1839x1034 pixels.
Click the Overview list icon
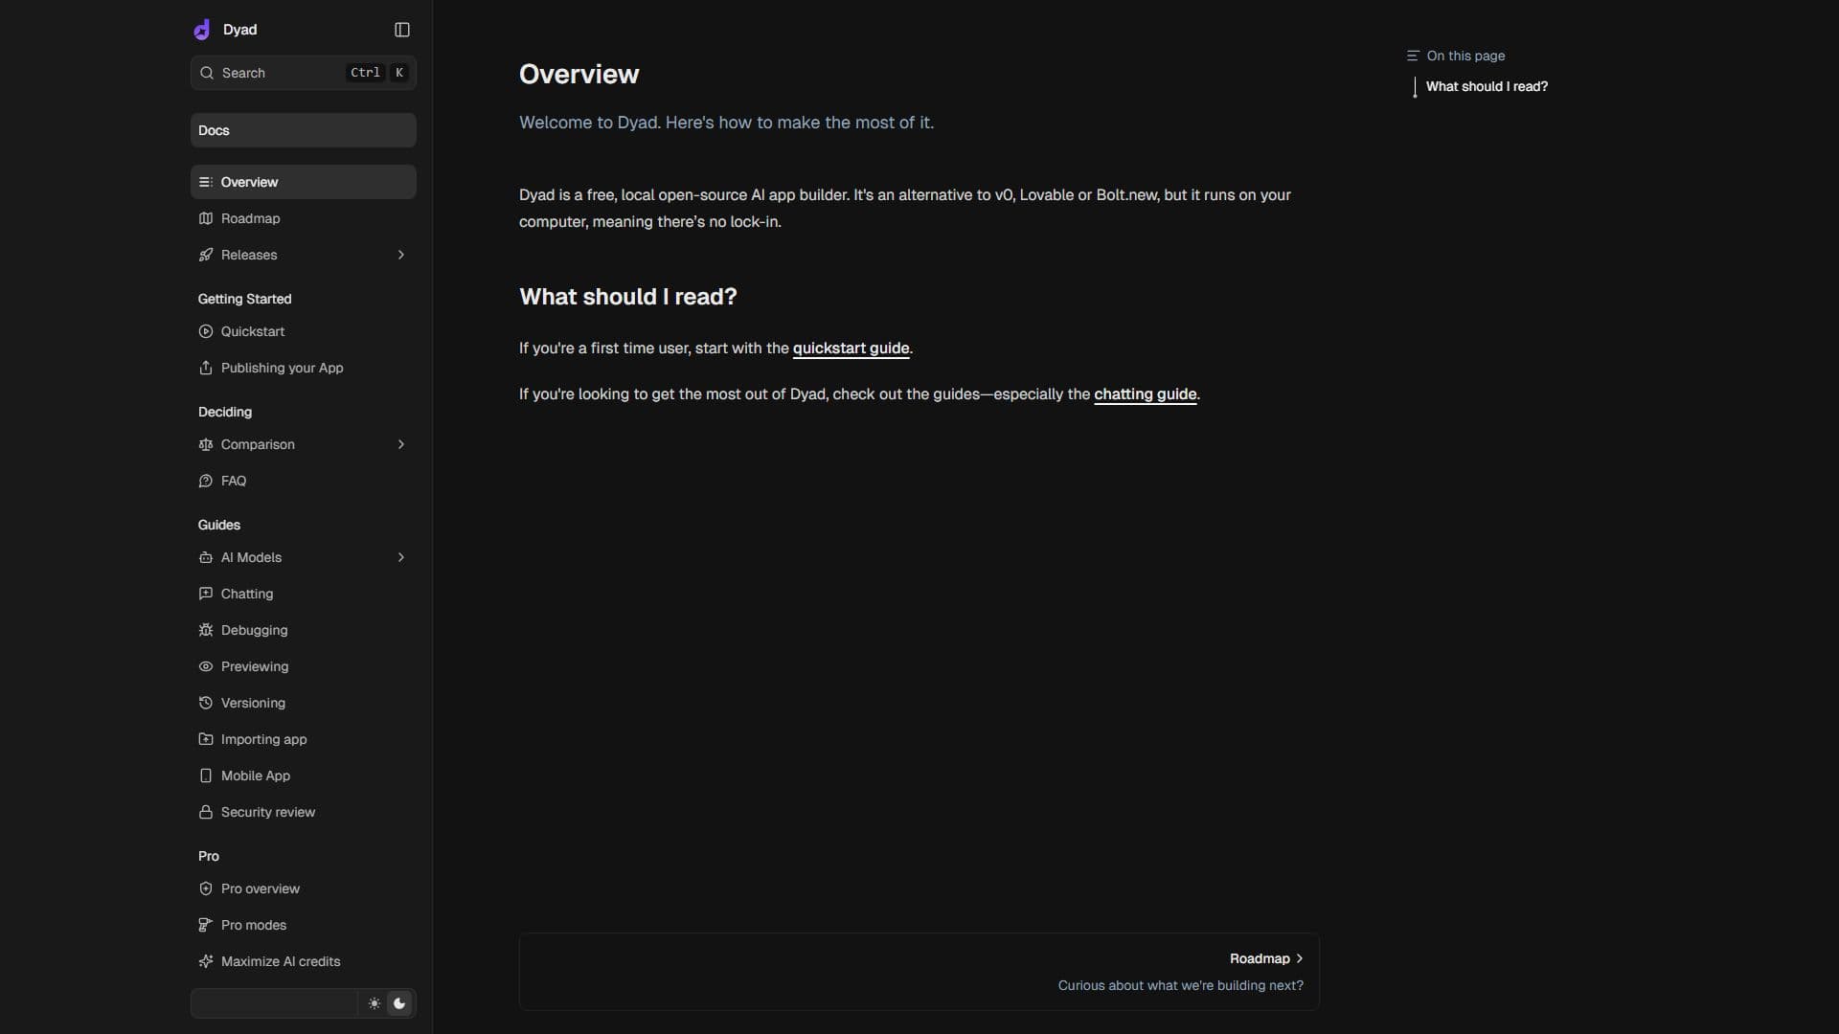coord(206,182)
